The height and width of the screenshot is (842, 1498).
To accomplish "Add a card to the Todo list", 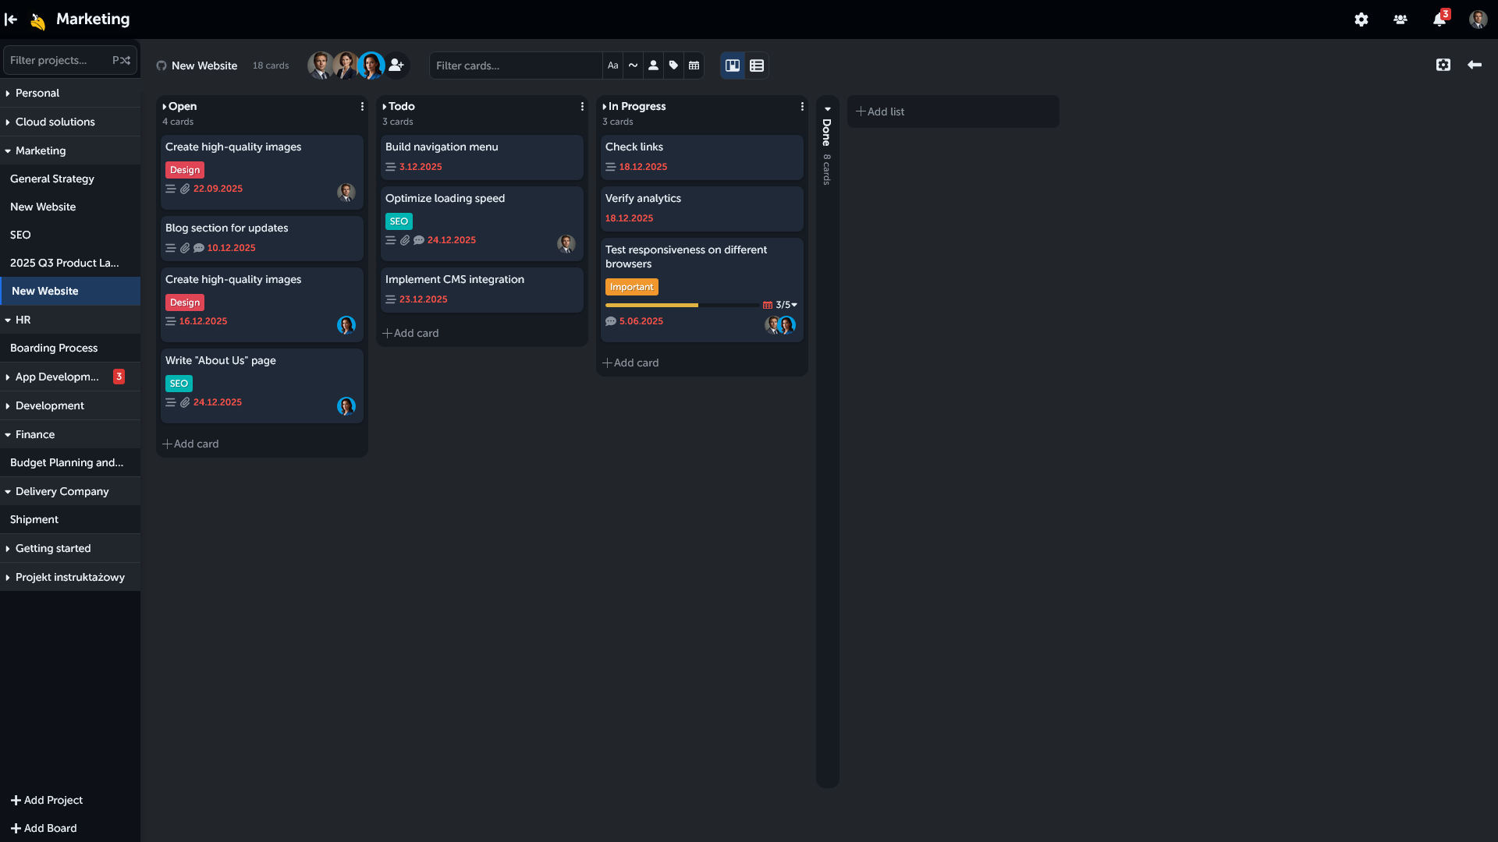I will point(410,333).
